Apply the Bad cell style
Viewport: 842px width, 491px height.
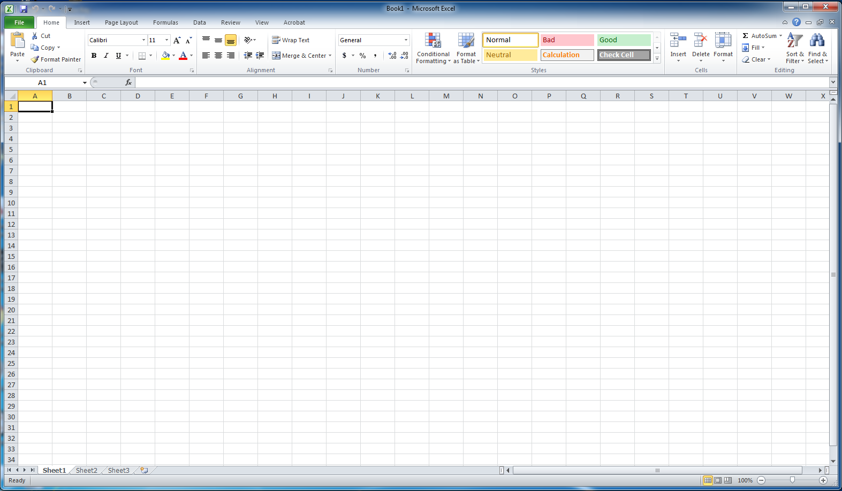(x=567, y=40)
